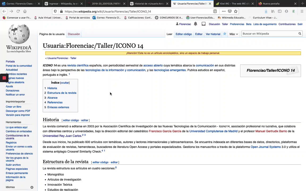Image resolution: width=306 pixels, height=191 pixels.
Task: Select the Editar tab
Action: (199, 34)
